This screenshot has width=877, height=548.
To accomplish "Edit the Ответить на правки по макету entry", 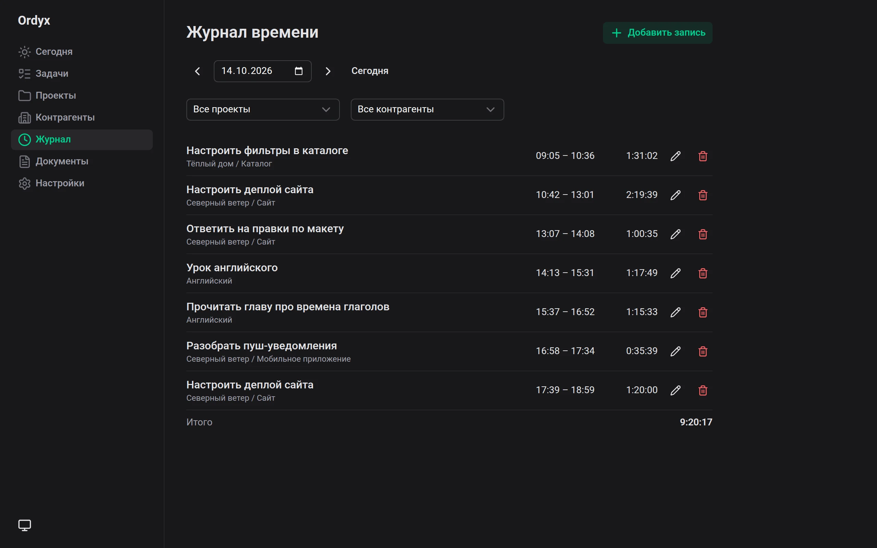I will (x=676, y=234).
